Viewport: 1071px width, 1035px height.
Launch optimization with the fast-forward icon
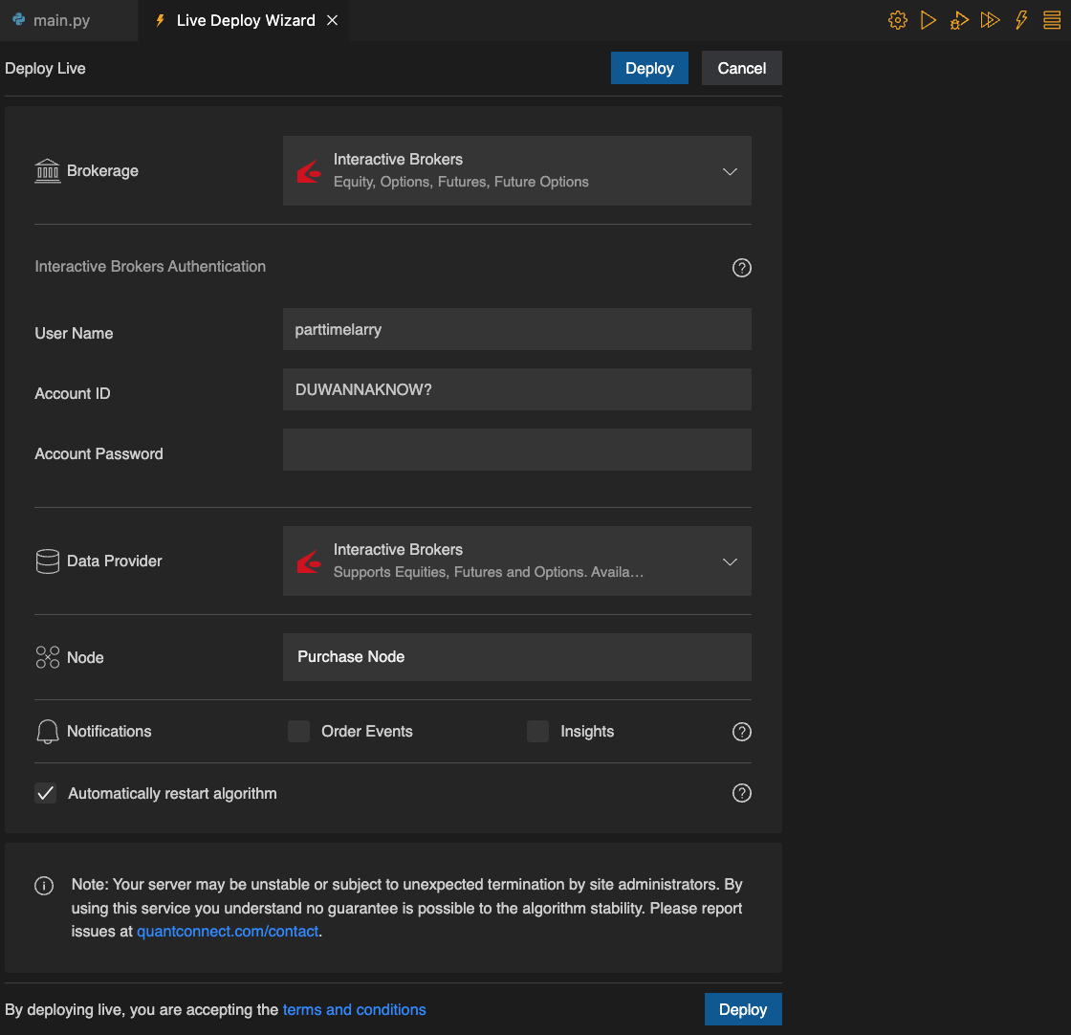click(990, 19)
